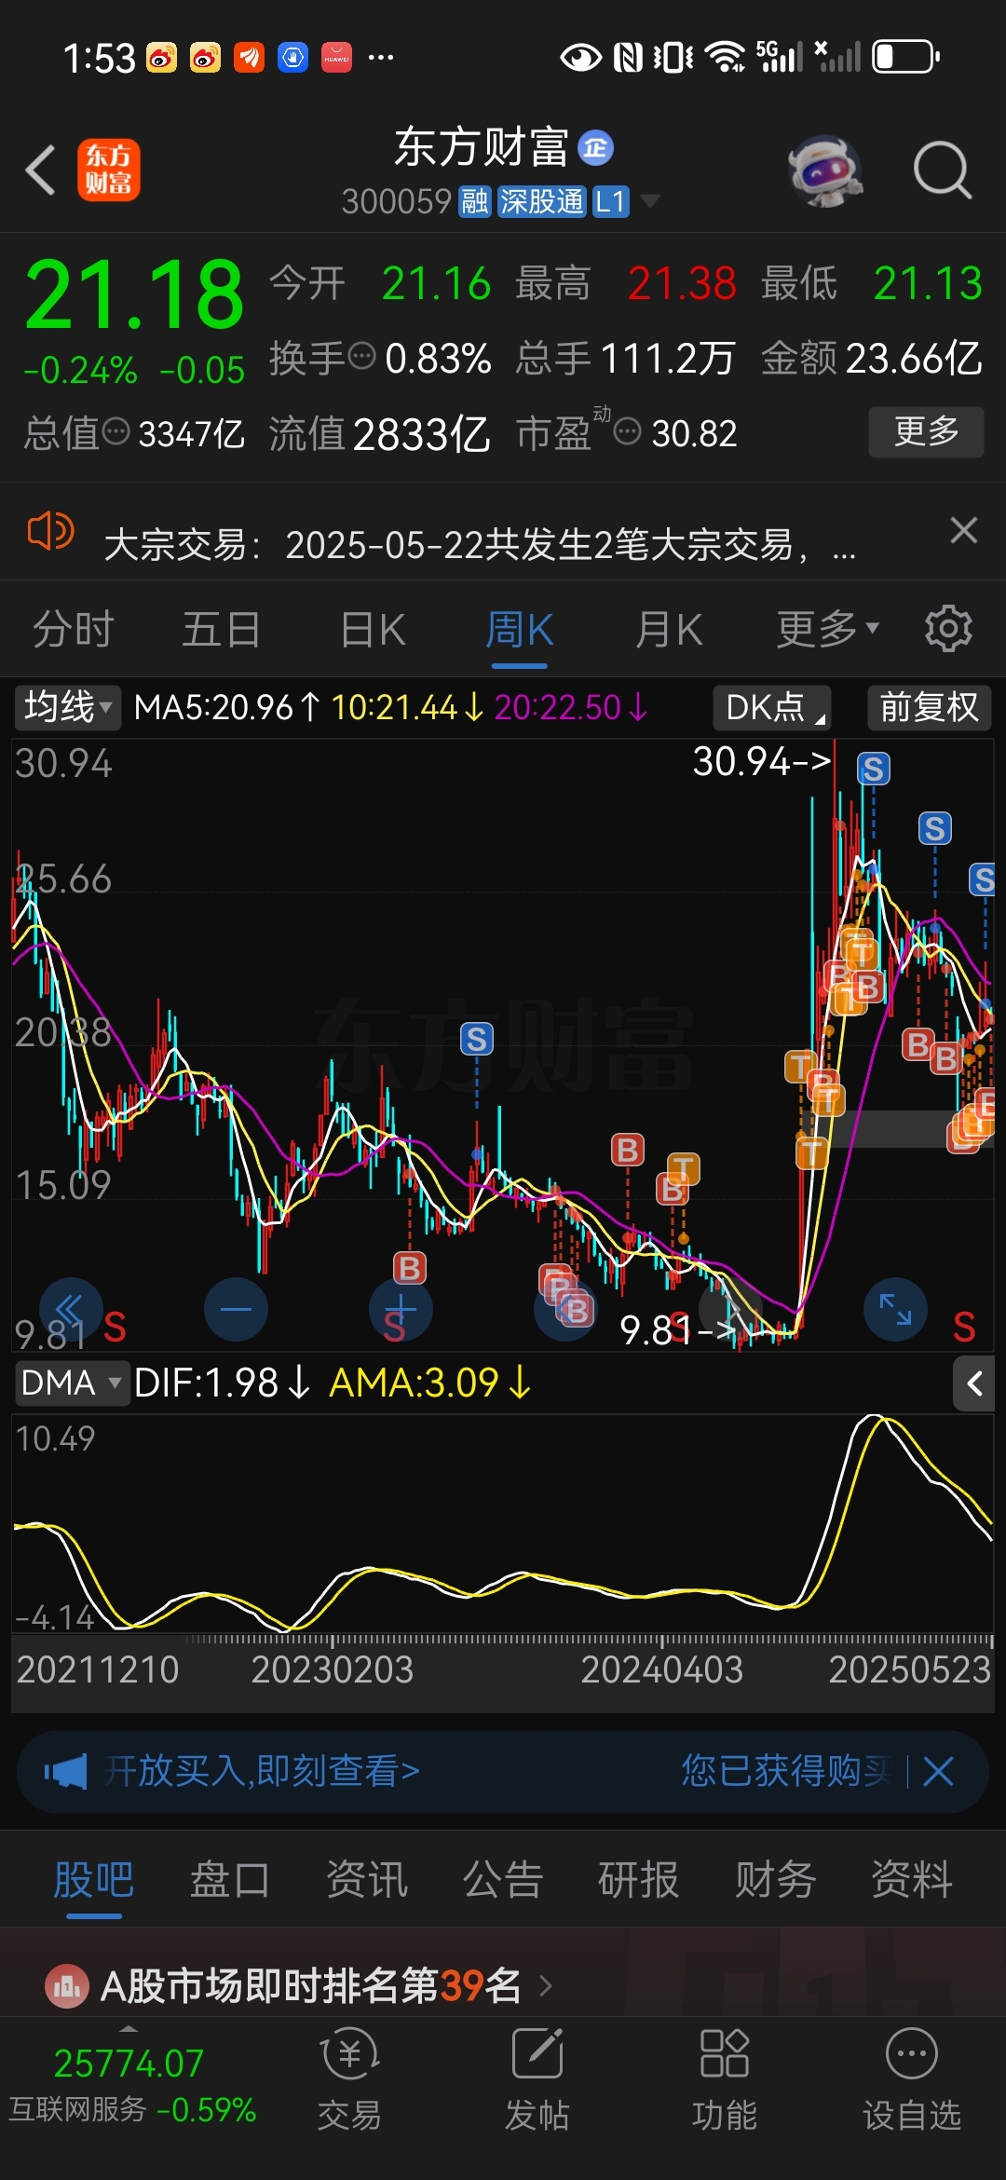Open the 盘口 tab
Image resolution: width=1006 pixels, height=2180 pixels.
pos(230,1879)
